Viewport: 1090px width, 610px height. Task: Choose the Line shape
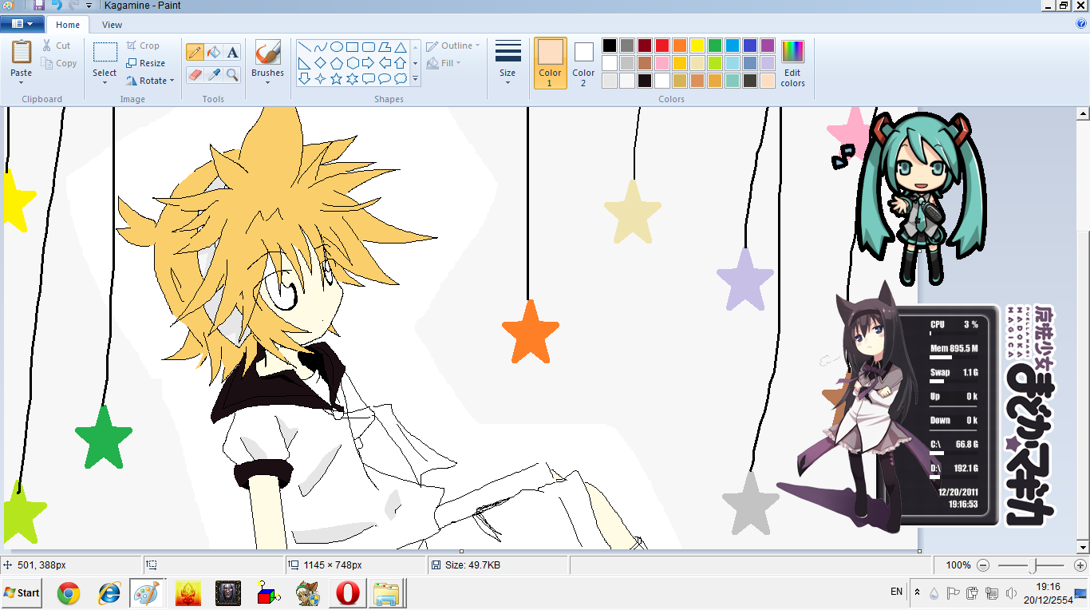coord(305,47)
